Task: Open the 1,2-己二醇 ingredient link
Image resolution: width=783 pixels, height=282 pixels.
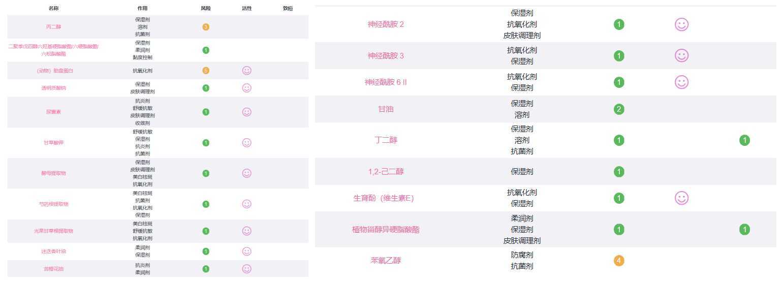Action: [x=386, y=172]
